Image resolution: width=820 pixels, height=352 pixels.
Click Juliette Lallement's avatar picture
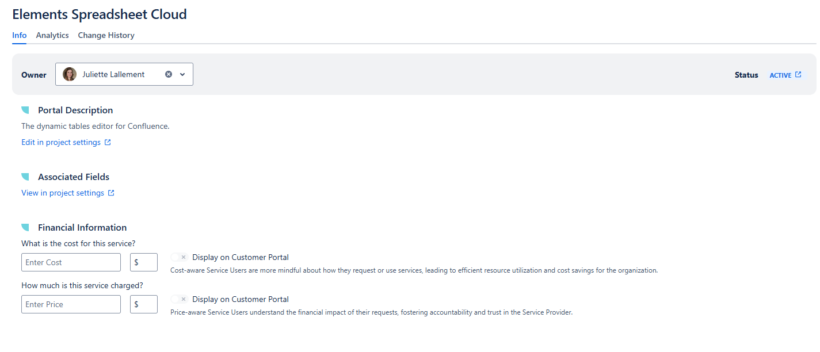[x=70, y=74]
